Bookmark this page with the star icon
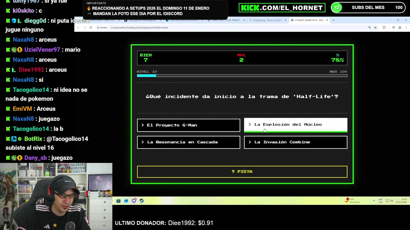The width and height of the screenshot is (410, 230). click(x=375, y=27)
